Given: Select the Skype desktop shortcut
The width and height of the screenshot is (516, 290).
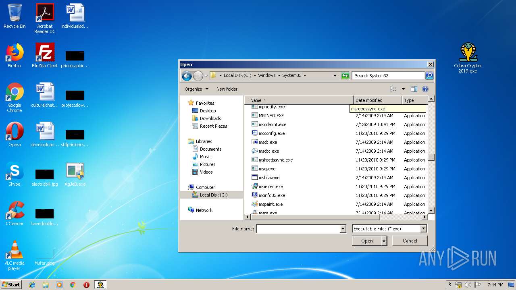Looking at the screenshot, I should coord(15,174).
